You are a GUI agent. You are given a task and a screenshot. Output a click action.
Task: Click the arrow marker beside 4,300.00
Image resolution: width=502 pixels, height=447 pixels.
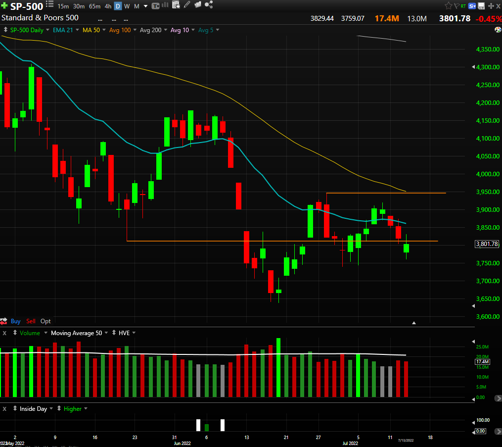pyautogui.click(x=473, y=67)
